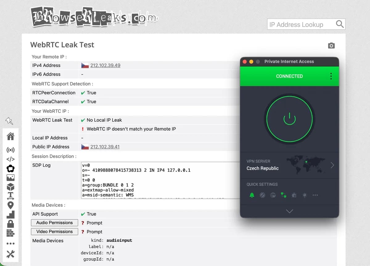This screenshot has height=266, width=370.
Task: Click the Audio Permissions button
Action: 54,223
